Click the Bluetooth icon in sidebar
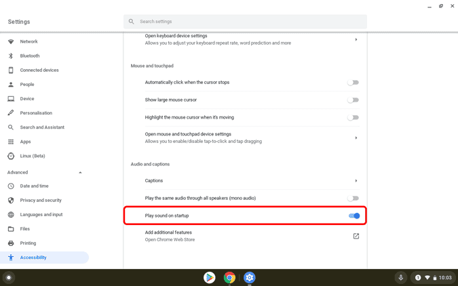Viewport: 458px width, 286px height. click(11, 56)
